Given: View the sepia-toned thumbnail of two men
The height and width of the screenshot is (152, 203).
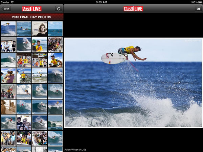Looking at the screenshot, I should click(8, 106).
